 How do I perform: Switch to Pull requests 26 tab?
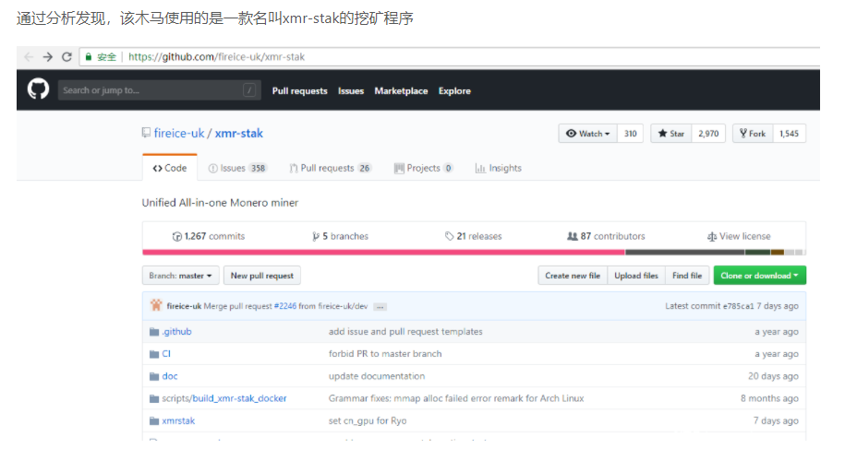coord(331,169)
